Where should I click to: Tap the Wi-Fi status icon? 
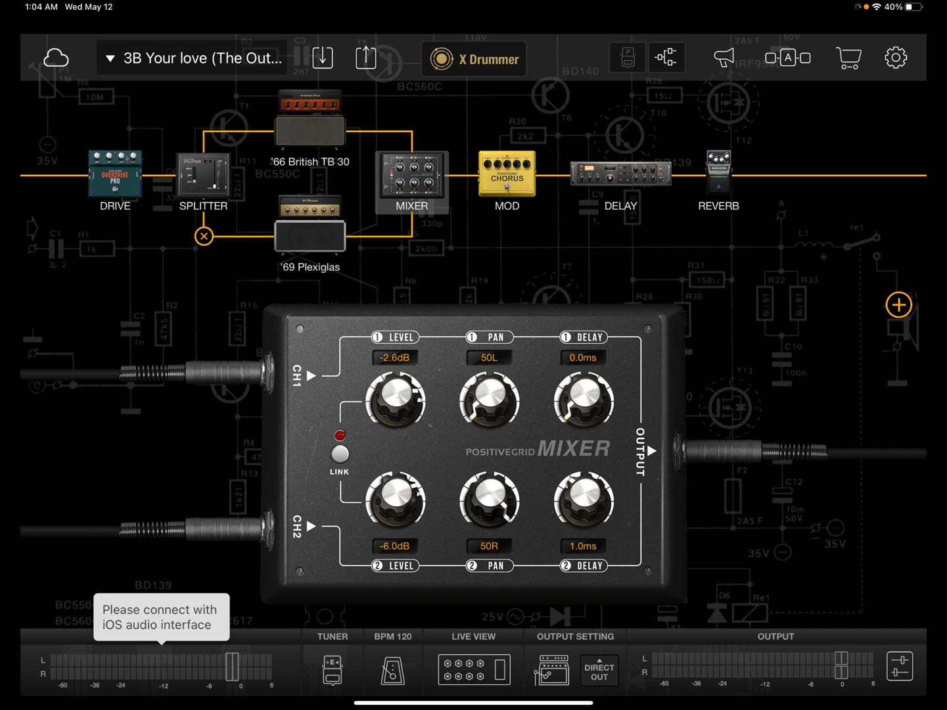pos(877,7)
